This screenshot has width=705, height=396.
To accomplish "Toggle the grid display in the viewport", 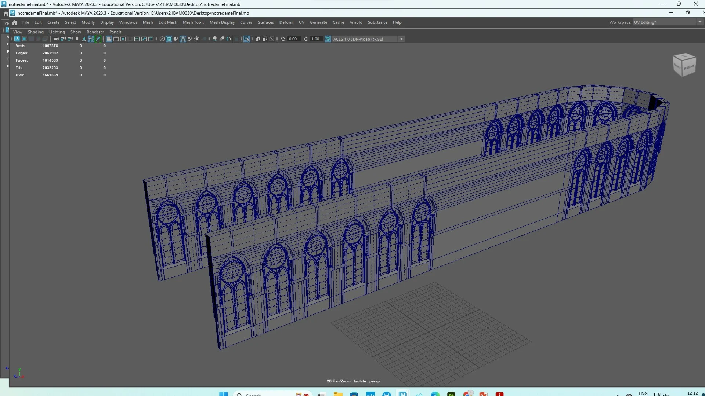I will tap(108, 39).
